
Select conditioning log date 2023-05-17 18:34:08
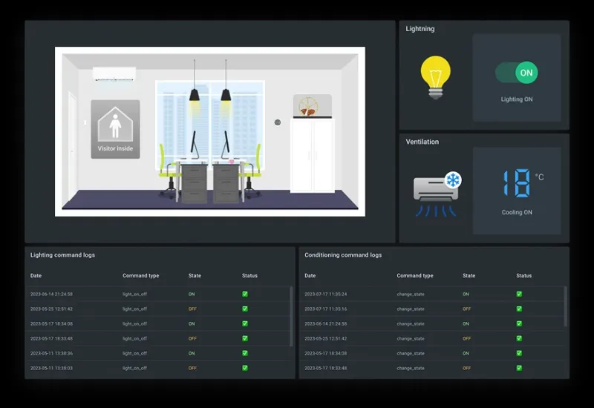point(326,353)
